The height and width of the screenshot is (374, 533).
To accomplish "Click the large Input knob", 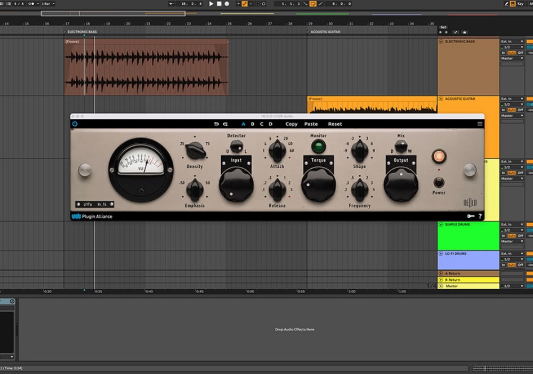I will click(x=236, y=184).
